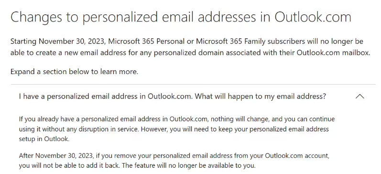Click 'you will not be able to add it back'
381x174 pixels.
point(69,166)
